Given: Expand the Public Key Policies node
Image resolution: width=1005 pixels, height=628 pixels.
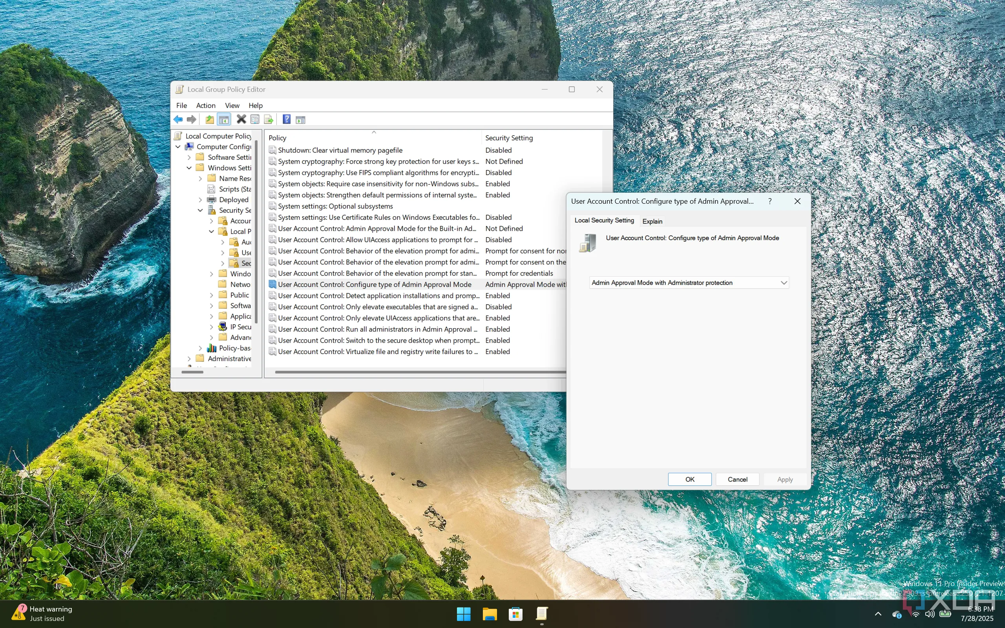Looking at the screenshot, I should click(211, 295).
